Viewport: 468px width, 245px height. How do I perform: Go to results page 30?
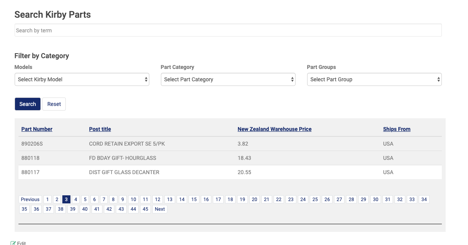(376, 199)
